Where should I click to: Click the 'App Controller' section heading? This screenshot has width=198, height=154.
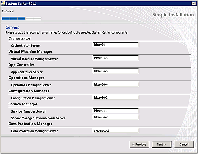[x=21, y=65]
